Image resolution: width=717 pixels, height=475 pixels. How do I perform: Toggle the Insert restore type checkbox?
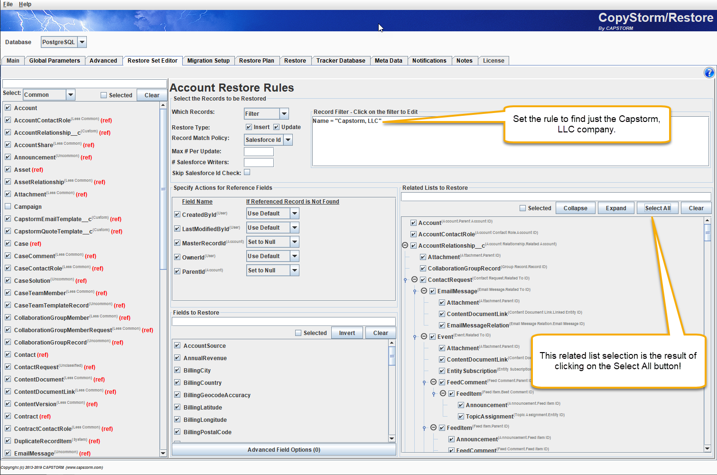(249, 127)
